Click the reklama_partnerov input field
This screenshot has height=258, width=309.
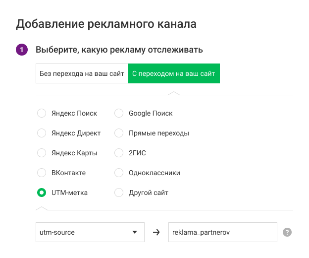pyautogui.click(x=222, y=232)
